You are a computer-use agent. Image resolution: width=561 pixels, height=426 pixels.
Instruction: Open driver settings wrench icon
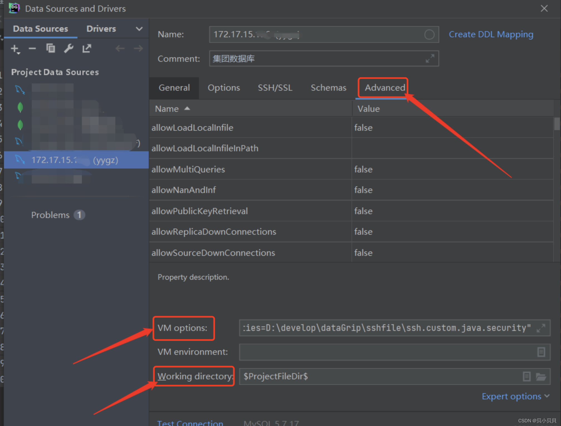pos(69,49)
